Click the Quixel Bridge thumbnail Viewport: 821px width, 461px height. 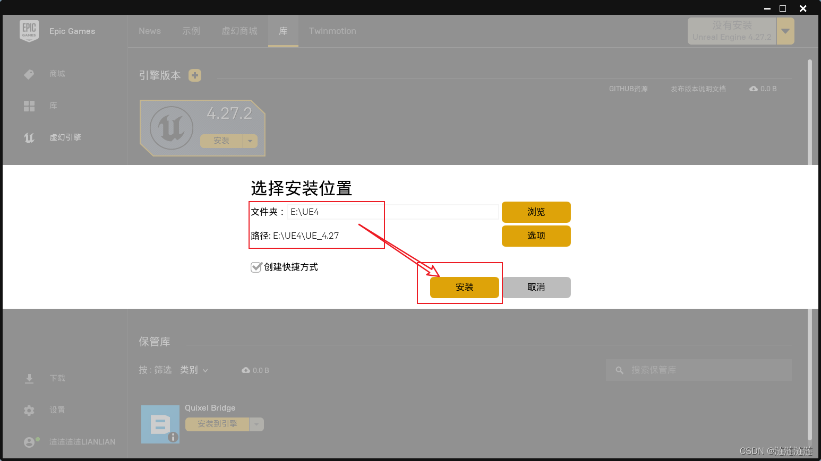tap(160, 424)
